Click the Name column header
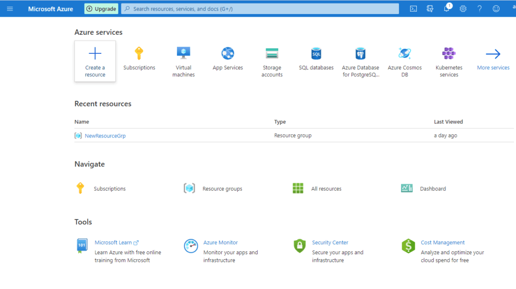The height and width of the screenshot is (289, 516). point(82,122)
